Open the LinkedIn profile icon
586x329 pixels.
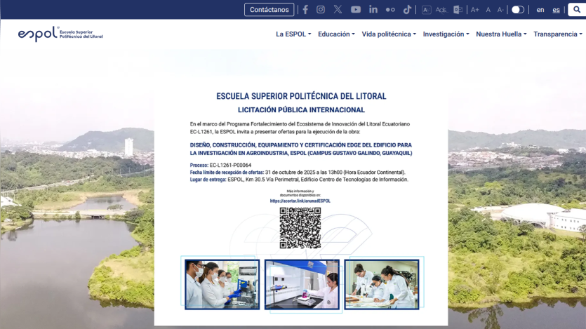(x=373, y=10)
